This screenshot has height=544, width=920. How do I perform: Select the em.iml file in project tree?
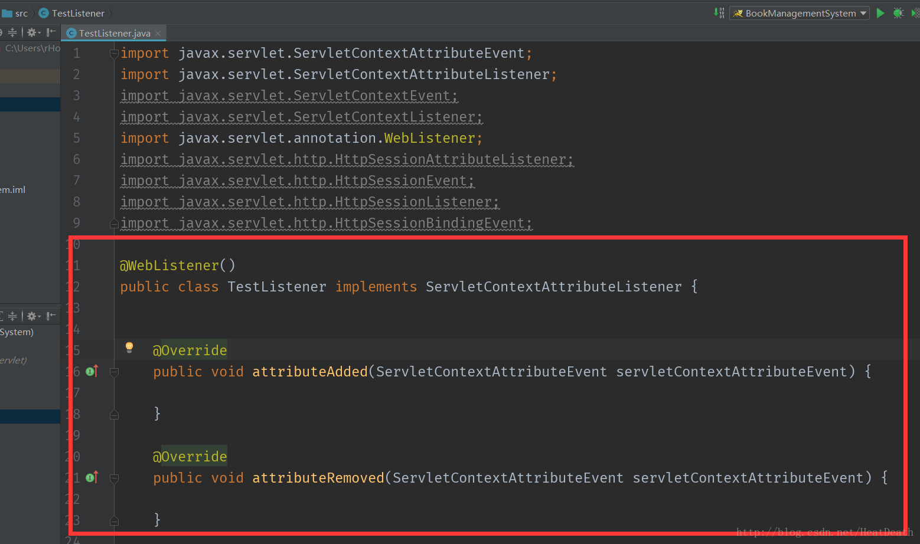13,189
